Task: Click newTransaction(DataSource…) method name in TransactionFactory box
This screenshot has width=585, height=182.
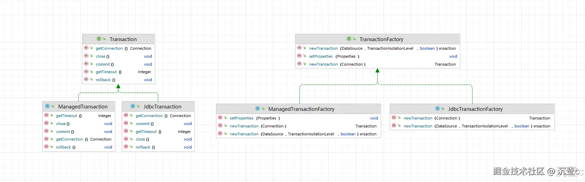Action: tap(323, 48)
